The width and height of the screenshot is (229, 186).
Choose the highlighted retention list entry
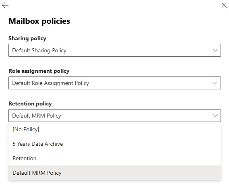tap(115, 173)
